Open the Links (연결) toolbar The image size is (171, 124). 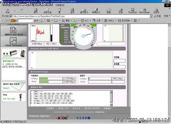166,16
